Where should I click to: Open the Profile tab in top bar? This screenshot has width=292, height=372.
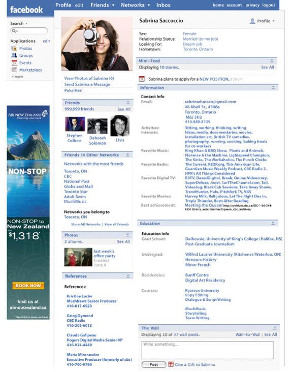click(63, 5)
